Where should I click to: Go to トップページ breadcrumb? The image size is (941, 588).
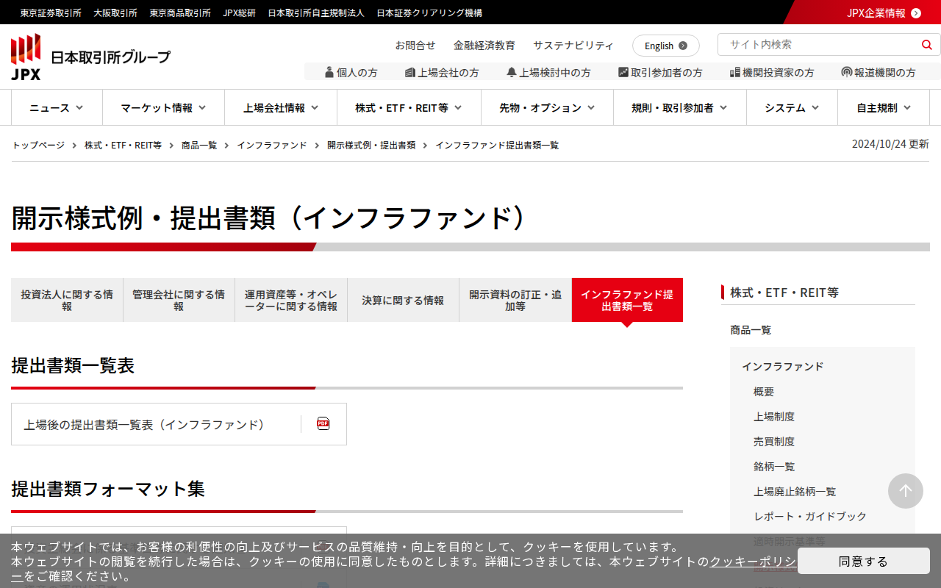(38, 145)
